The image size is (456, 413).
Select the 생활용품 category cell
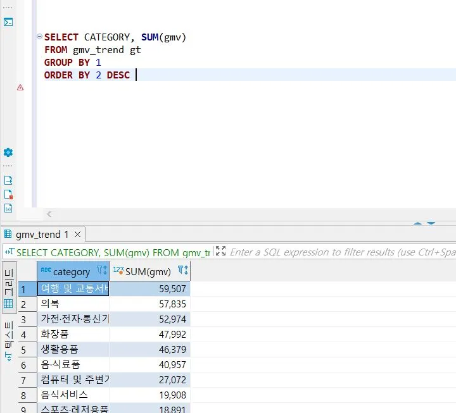73,349
